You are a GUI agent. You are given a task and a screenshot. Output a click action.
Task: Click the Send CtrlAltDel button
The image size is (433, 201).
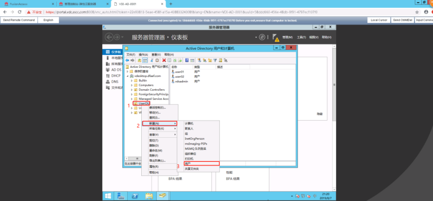click(x=402, y=20)
